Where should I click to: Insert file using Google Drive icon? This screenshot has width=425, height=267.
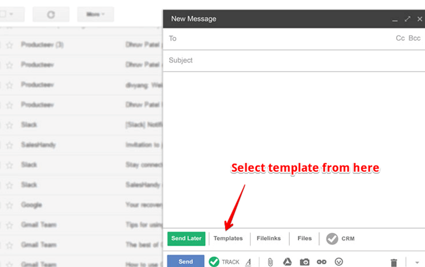(x=287, y=261)
